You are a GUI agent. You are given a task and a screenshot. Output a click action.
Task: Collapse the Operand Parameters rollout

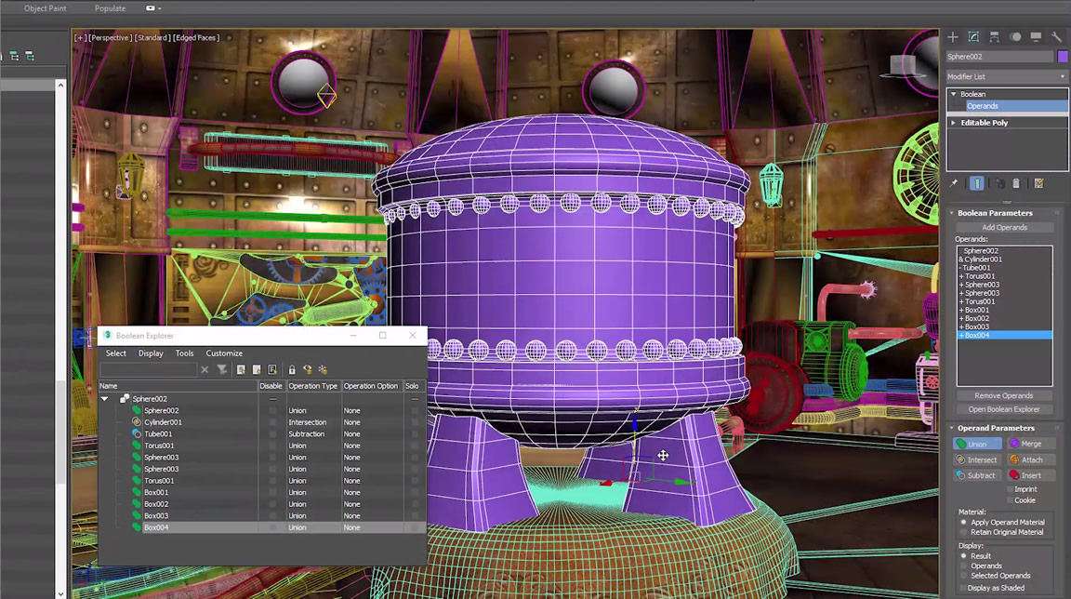952,428
